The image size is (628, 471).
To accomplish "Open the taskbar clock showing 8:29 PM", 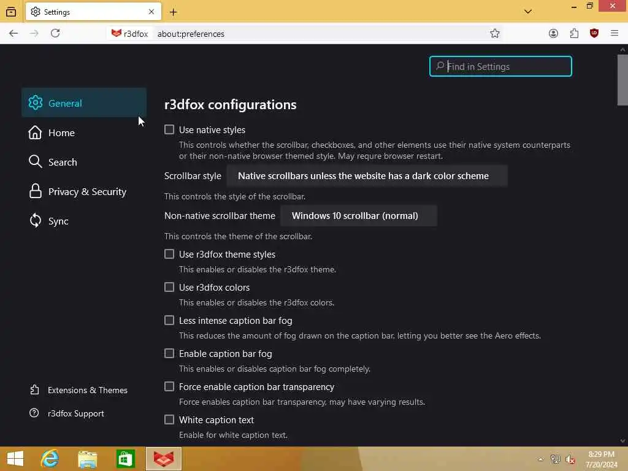I will (x=601, y=459).
